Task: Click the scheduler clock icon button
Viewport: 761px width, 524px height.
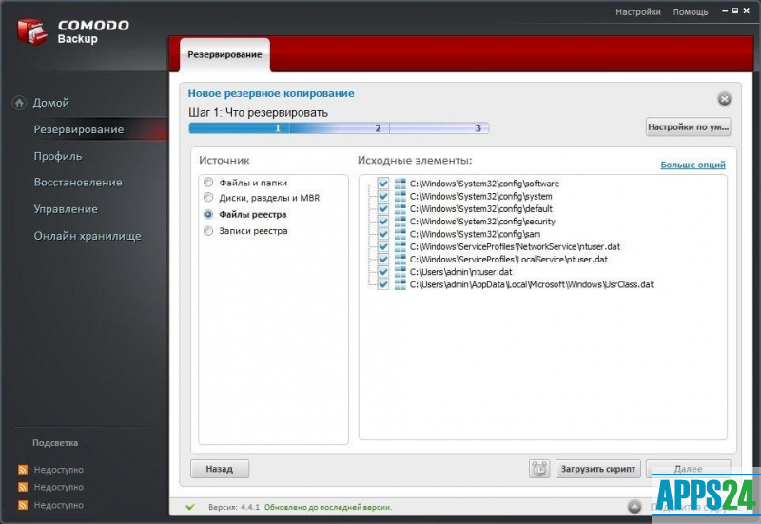Action: click(539, 469)
